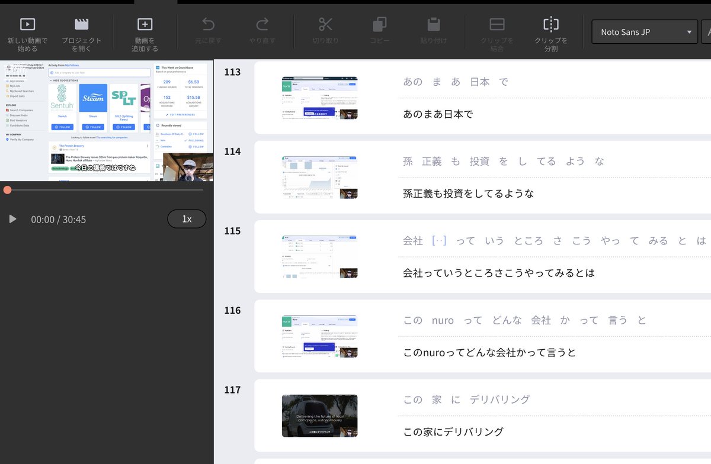The width and height of the screenshot is (711, 464).
Task: Merge clips with クリップを結合
Action: click(497, 24)
